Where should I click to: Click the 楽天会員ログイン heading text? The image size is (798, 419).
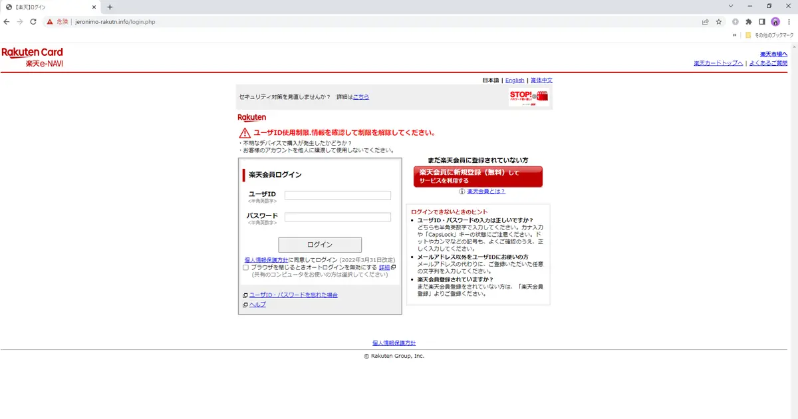click(x=275, y=175)
